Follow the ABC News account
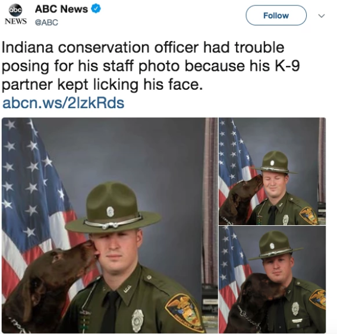337x334 pixels. [276, 15]
